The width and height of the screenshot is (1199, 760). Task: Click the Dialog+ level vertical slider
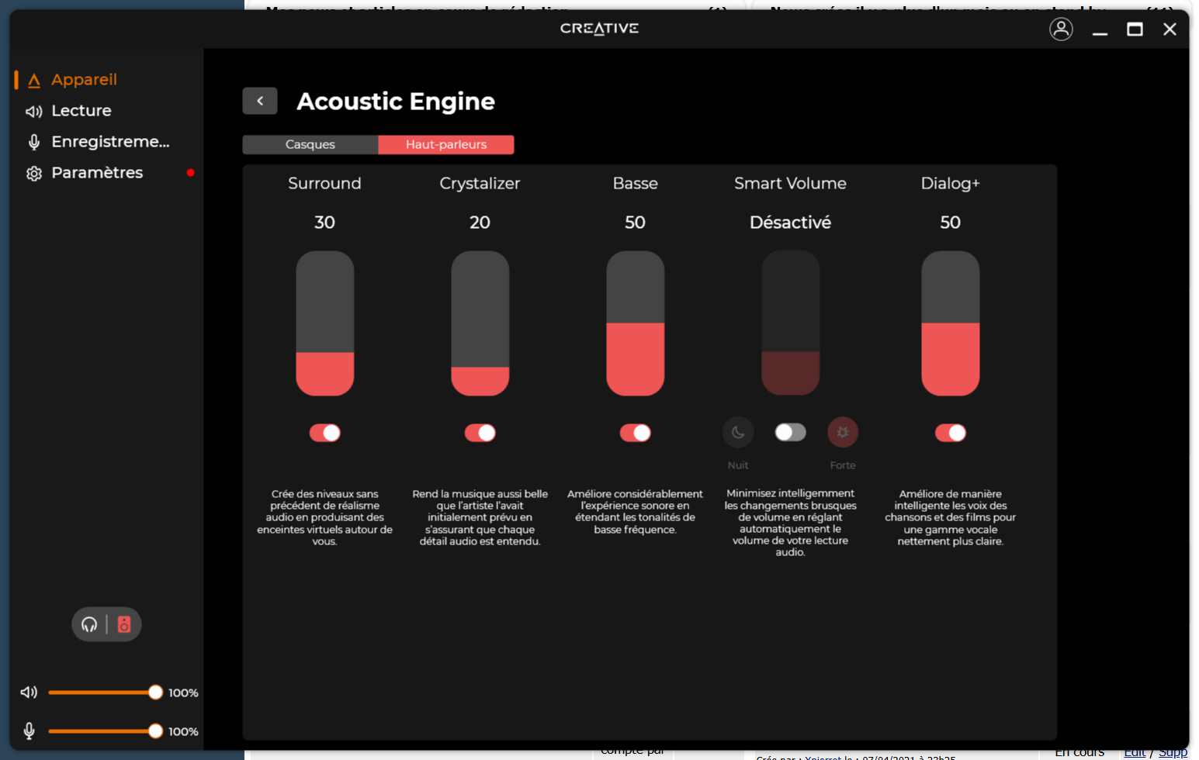[951, 323]
